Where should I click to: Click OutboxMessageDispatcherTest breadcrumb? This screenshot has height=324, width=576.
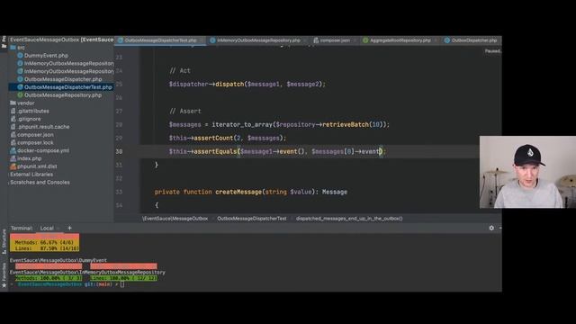[252, 219]
